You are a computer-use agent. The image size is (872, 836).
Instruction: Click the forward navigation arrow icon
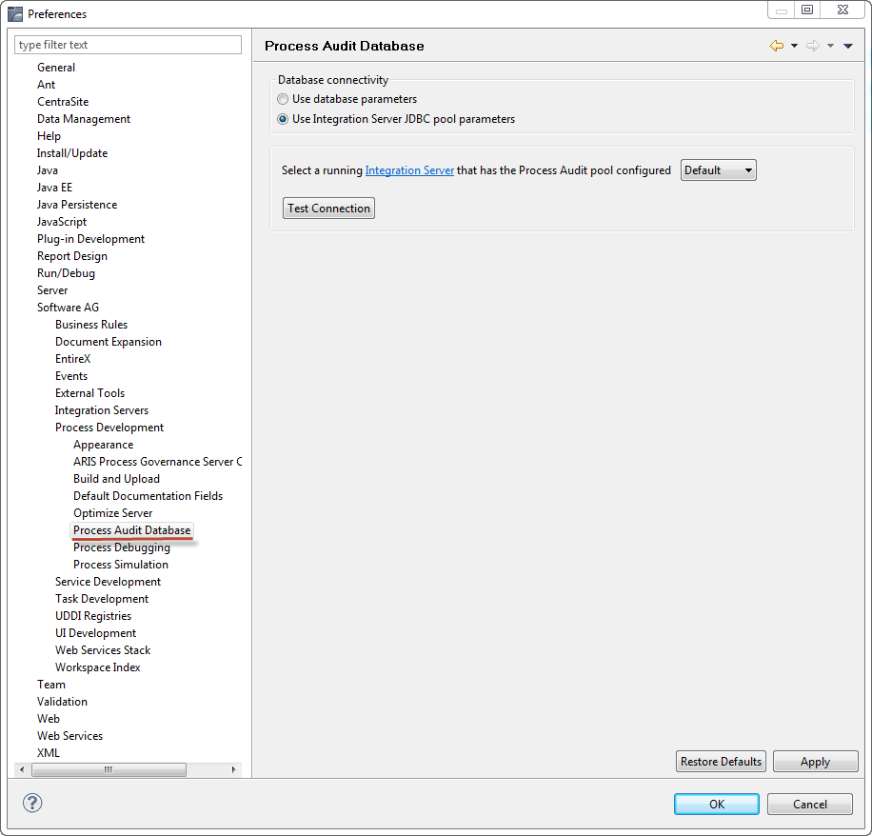(x=812, y=46)
